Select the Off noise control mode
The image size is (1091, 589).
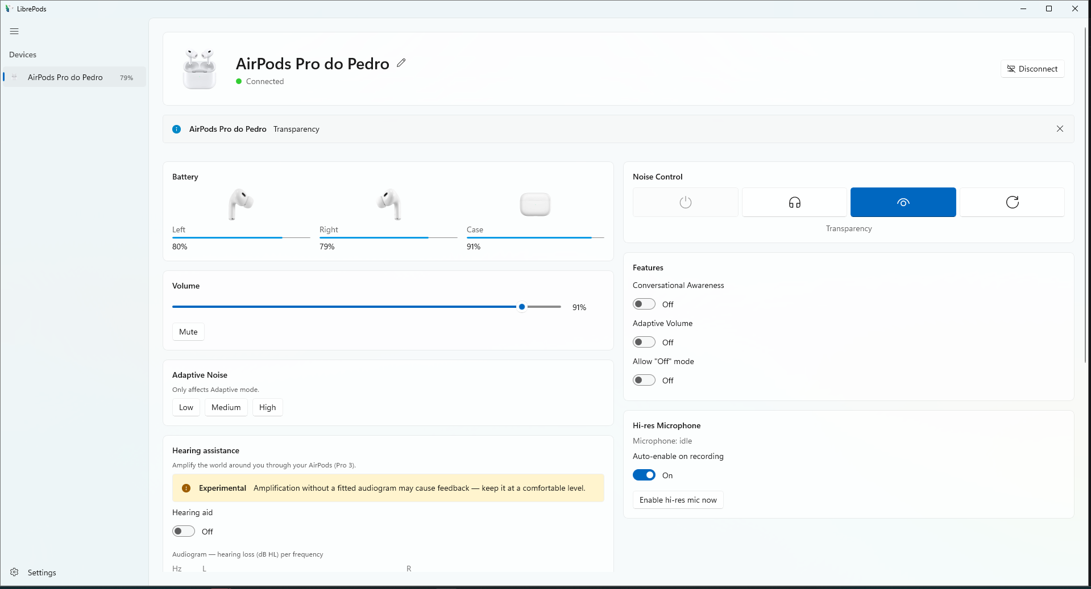(686, 202)
